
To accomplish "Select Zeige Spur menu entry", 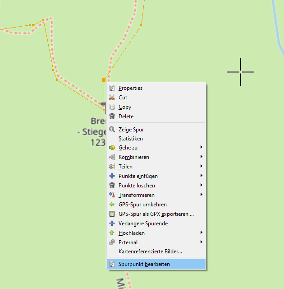I will click(x=156, y=130).
